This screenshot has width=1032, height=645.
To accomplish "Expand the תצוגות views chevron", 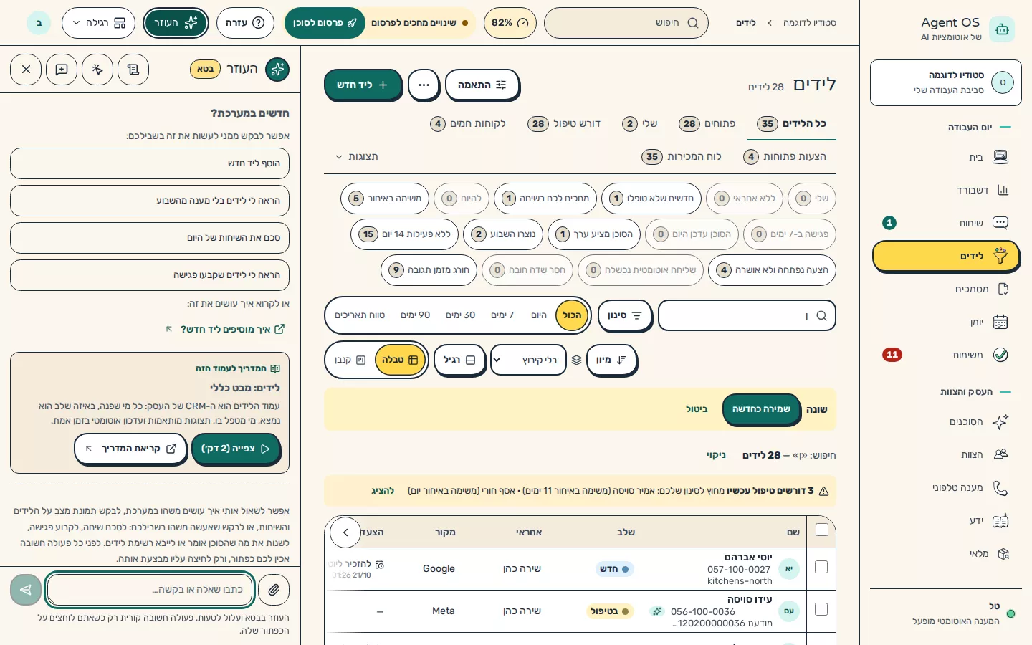I will tap(339, 156).
